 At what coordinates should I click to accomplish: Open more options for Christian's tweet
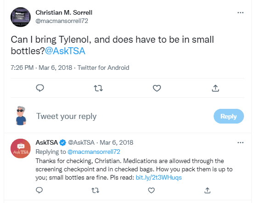(x=240, y=13)
